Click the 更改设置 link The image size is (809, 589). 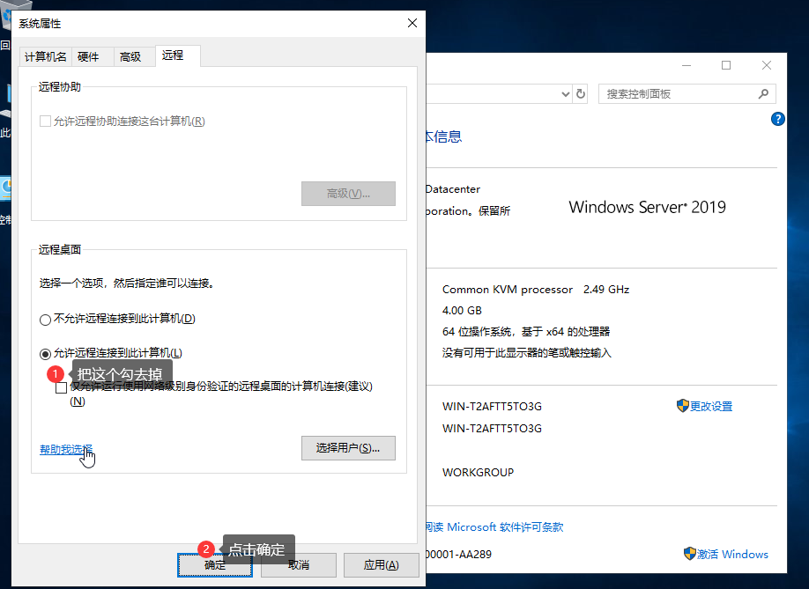[711, 406]
